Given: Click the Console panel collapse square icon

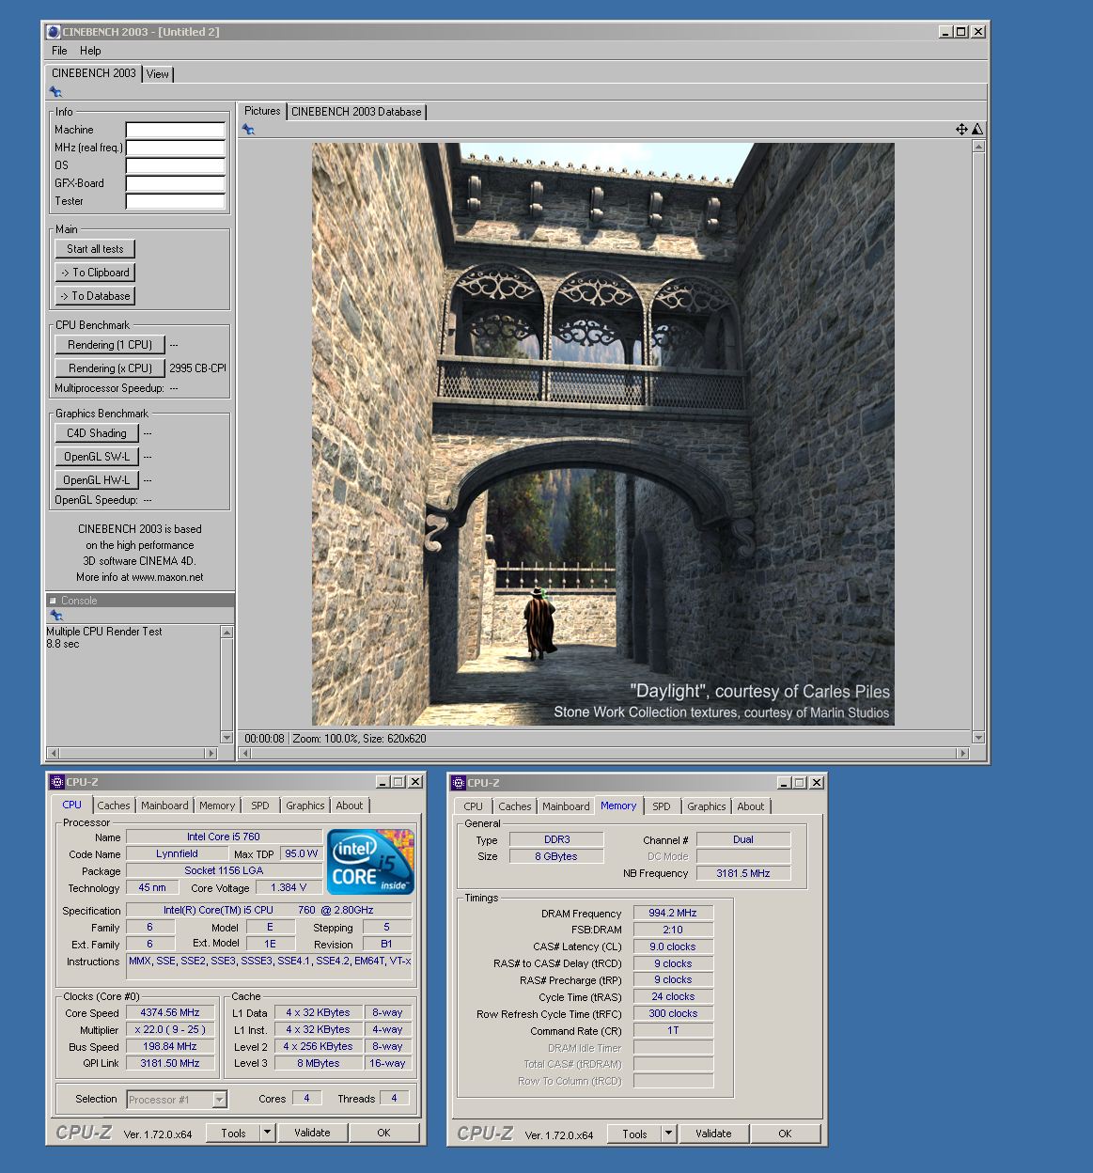Looking at the screenshot, I should pyautogui.click(x=54, y=601).
